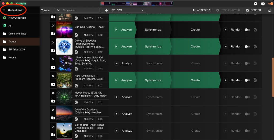Open the House collection
This screenshot has width=274, height=140.
(x=20, y=57)
